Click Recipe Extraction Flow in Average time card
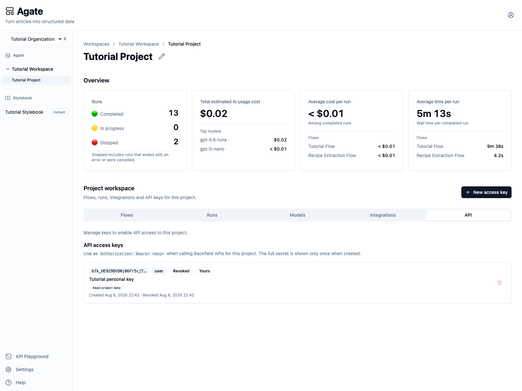Image resolution: width=522 pixels, height=391 pixels. [x=440, y=155]
